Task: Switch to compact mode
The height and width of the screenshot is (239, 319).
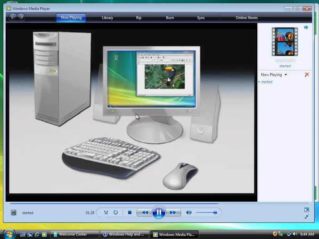Action: (x=307, y=217)
